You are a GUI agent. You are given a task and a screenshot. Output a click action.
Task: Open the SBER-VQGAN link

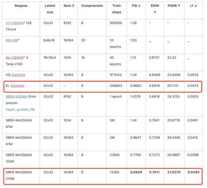click(x=16, y=97)
